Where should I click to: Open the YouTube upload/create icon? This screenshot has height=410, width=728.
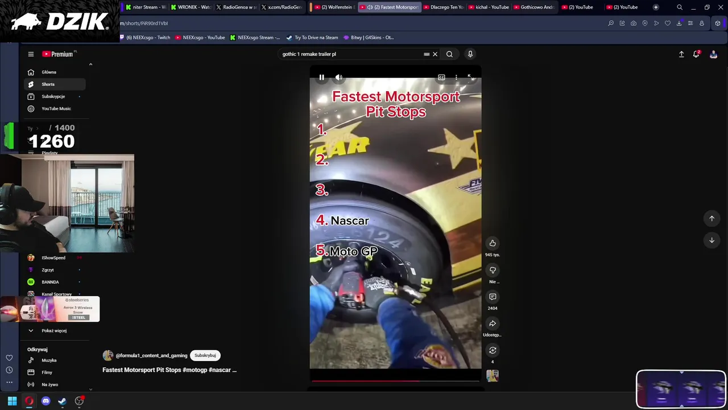tap(681, 54)
